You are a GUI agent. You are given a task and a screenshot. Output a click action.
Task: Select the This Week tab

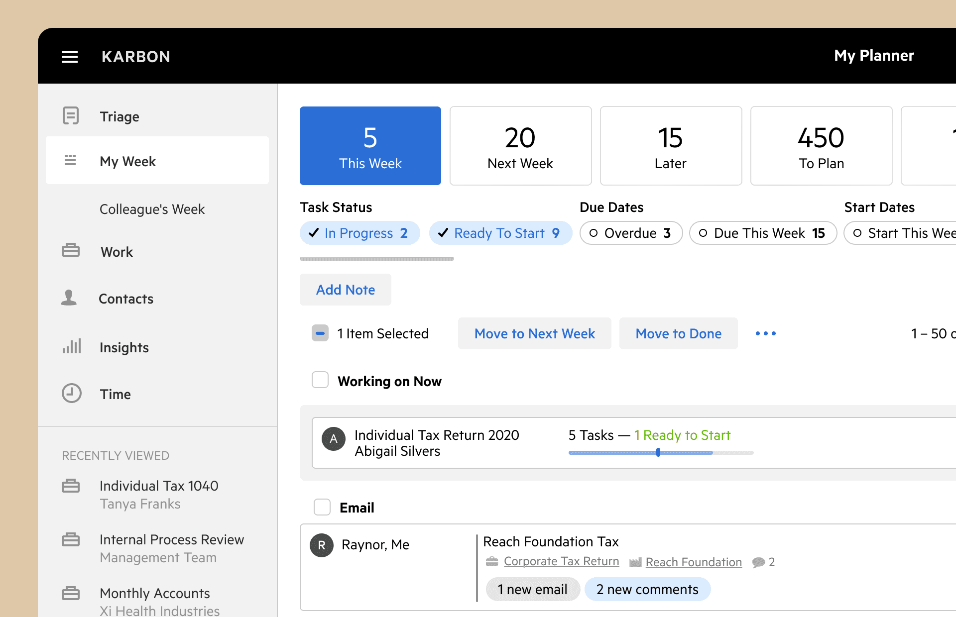coord(370,146)
